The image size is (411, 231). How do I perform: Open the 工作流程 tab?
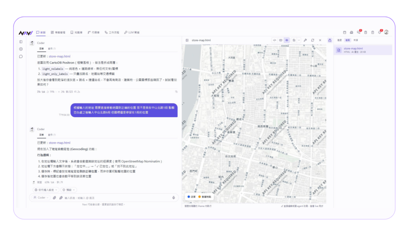112,32
